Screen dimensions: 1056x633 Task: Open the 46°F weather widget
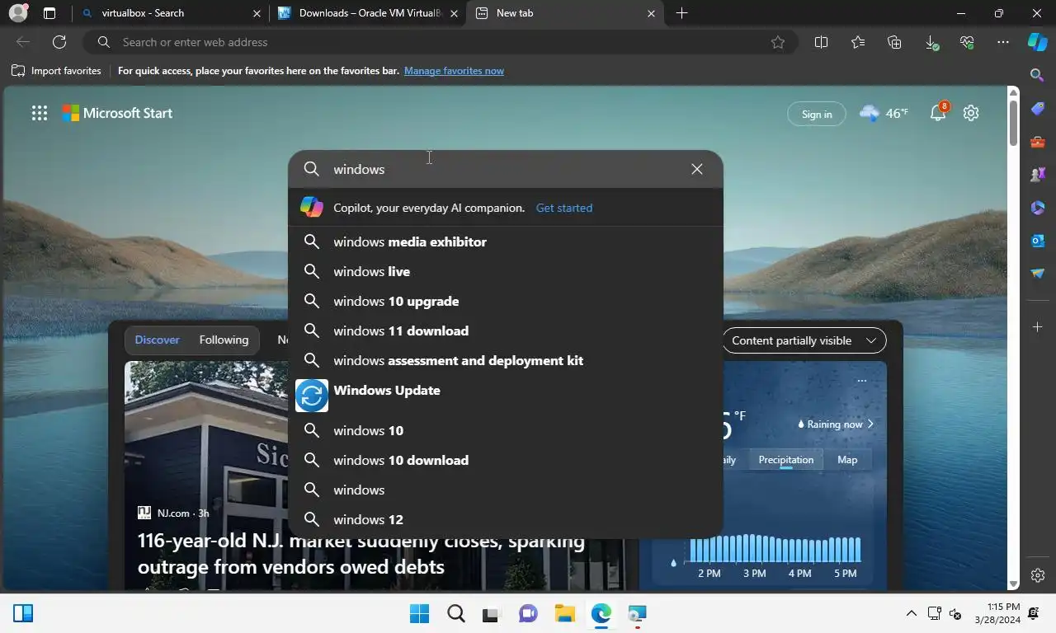pyautogui.click(x=884, y=113)
